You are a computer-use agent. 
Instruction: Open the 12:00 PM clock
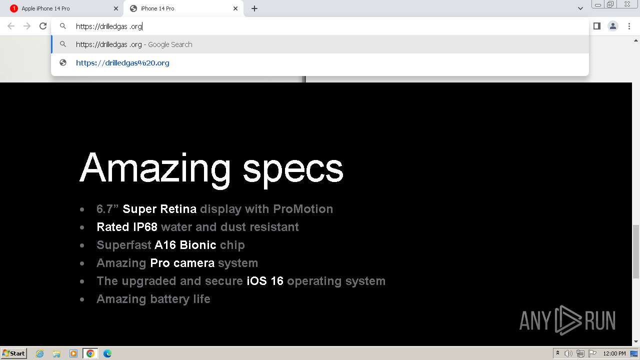(x=614, y=353)
